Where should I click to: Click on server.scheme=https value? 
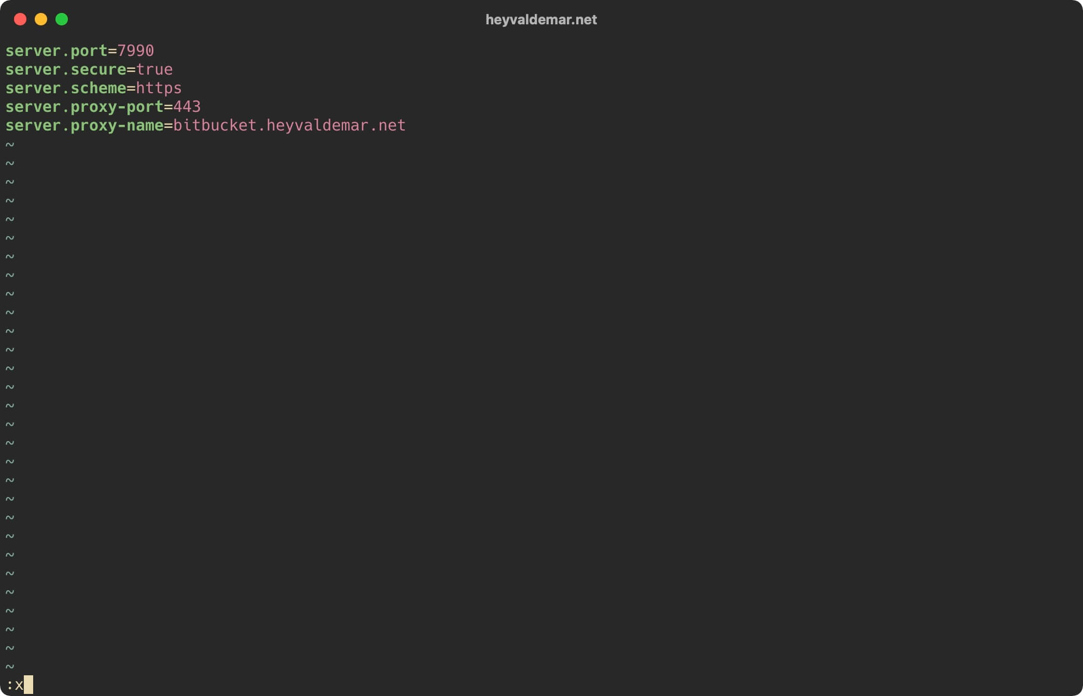pos(158,88)
